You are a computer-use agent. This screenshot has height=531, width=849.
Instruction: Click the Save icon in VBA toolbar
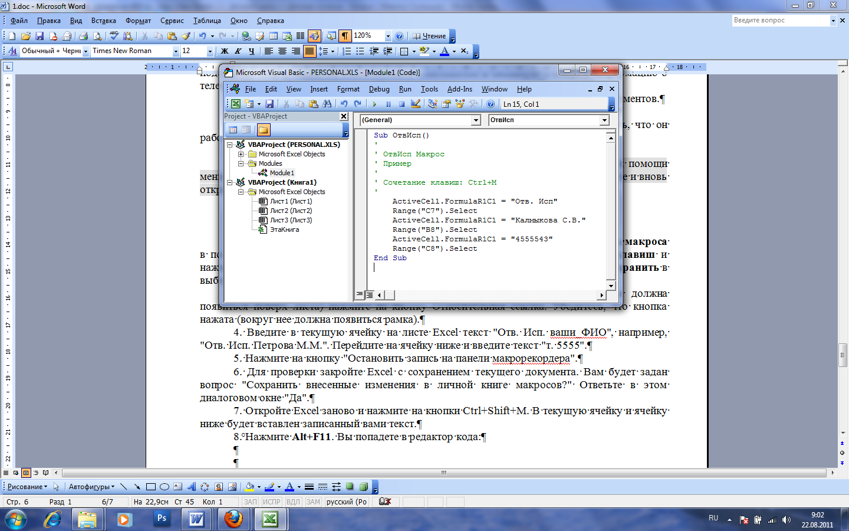pos(269,104)
